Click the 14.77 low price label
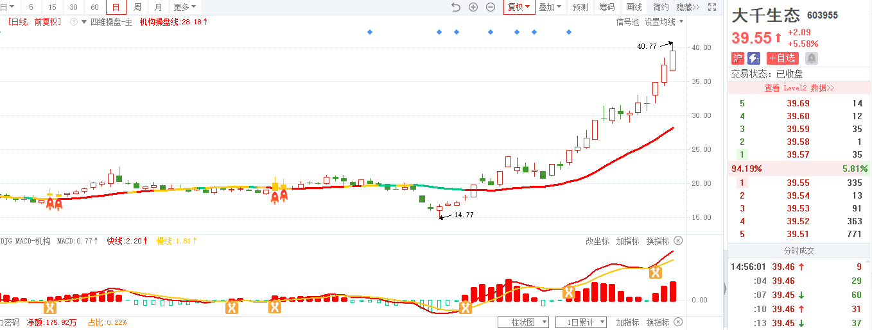Screen dimensions: 872x330 (x=464, y=215)
